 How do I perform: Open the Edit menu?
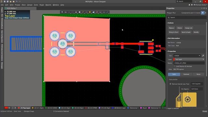(x=6, y=5)
